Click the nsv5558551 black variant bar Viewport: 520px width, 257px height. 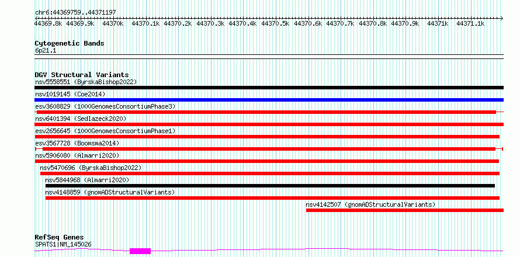[x=269, y=88]
